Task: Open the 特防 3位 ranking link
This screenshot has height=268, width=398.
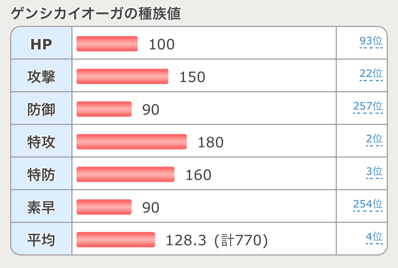Action: 374,172
